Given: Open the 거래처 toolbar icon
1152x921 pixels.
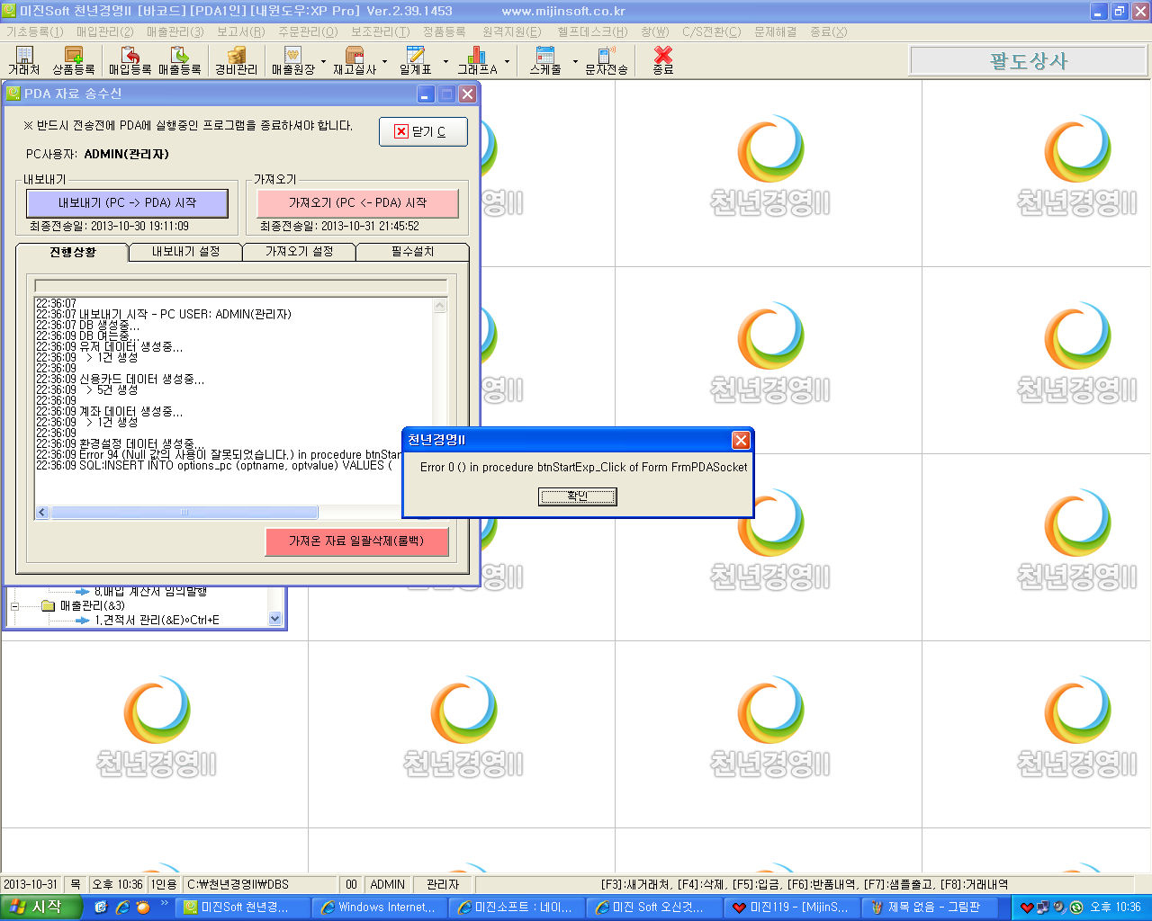Looking at the screenshot, I should click(24, 61).
